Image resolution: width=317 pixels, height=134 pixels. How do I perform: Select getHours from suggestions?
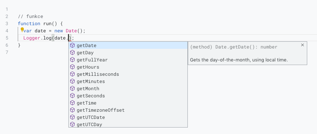128,67
